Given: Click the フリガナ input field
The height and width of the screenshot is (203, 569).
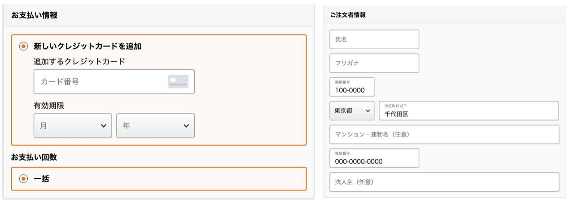Looking at the screenshot, I should (374, 63).
